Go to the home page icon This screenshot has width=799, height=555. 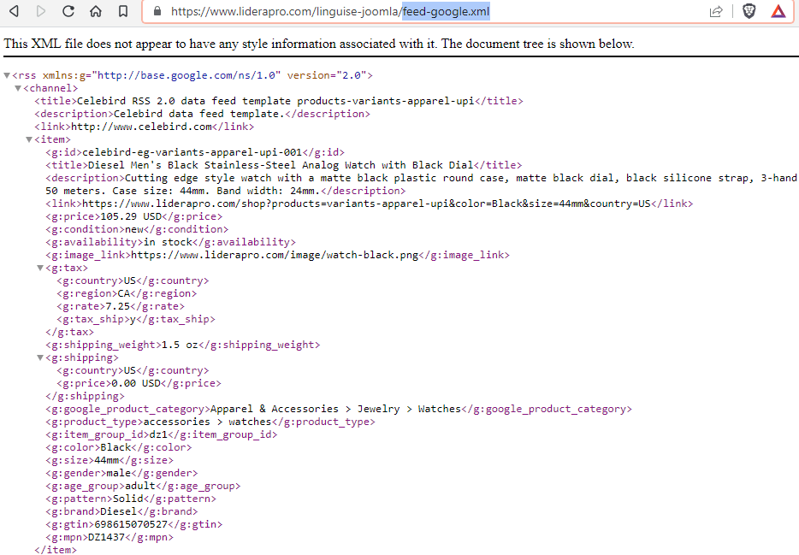pyautogui.click(x=96, y=11)
